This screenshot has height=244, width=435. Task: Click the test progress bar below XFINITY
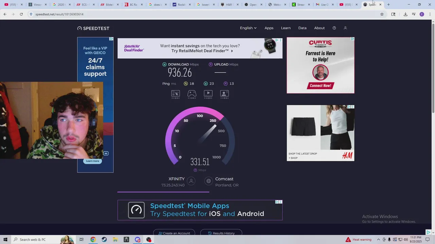[x=163, y=192]
